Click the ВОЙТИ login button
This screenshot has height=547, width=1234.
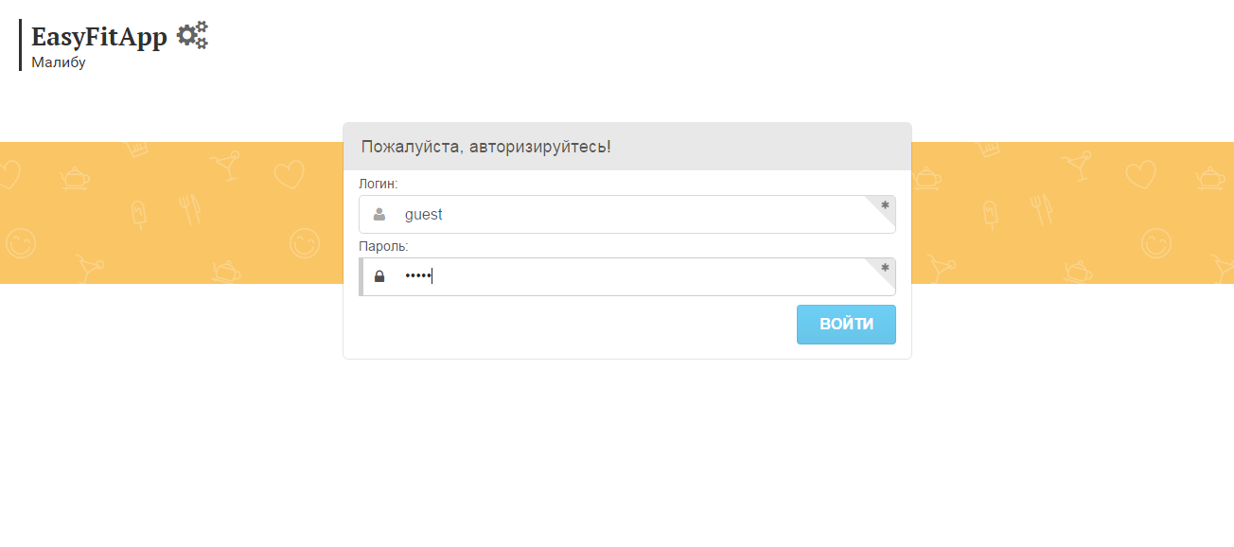(x=846, y=325)
